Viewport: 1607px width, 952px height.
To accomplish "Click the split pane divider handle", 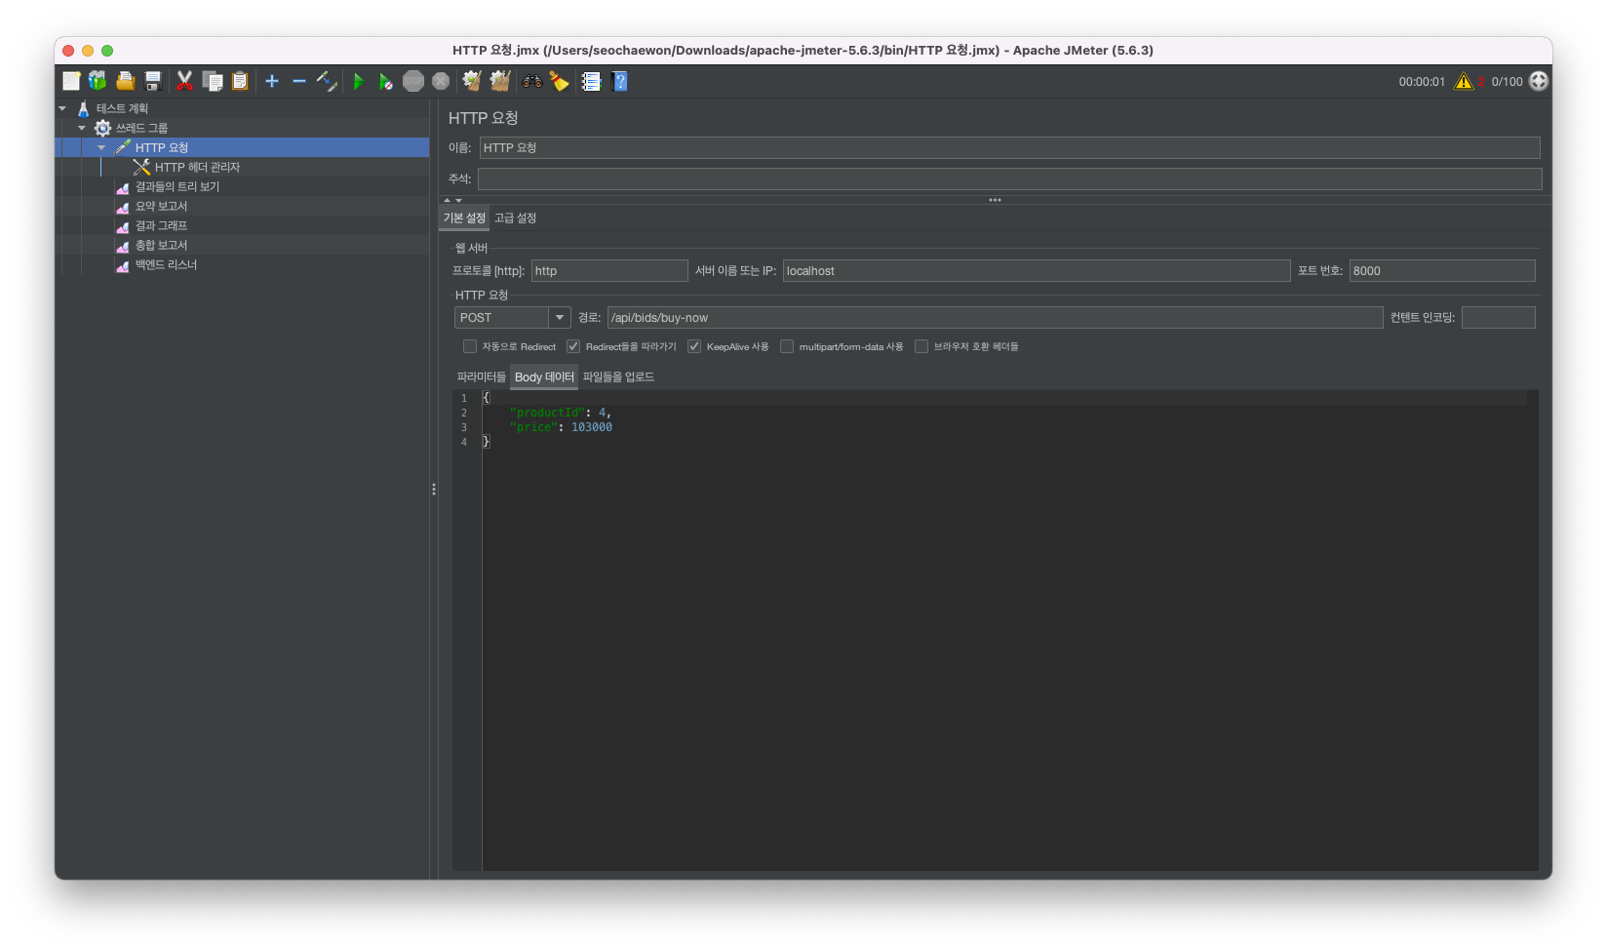I will (434, 489).
